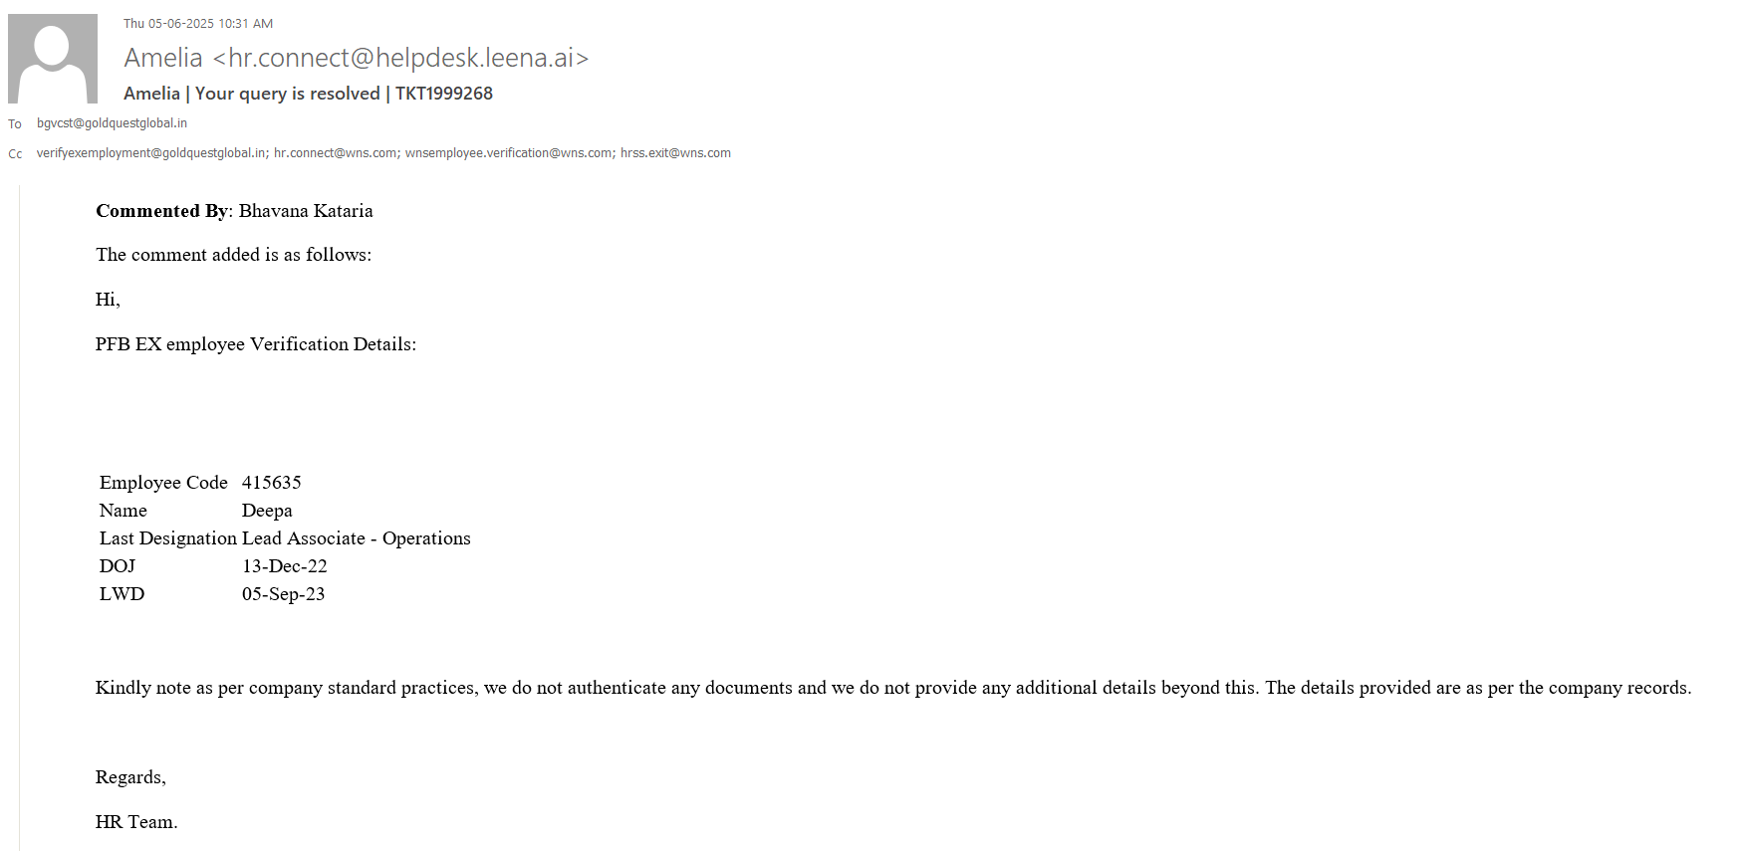Click the "PFB EX employee Verification Details" line
1741x851 pixels.
[256, 344]
